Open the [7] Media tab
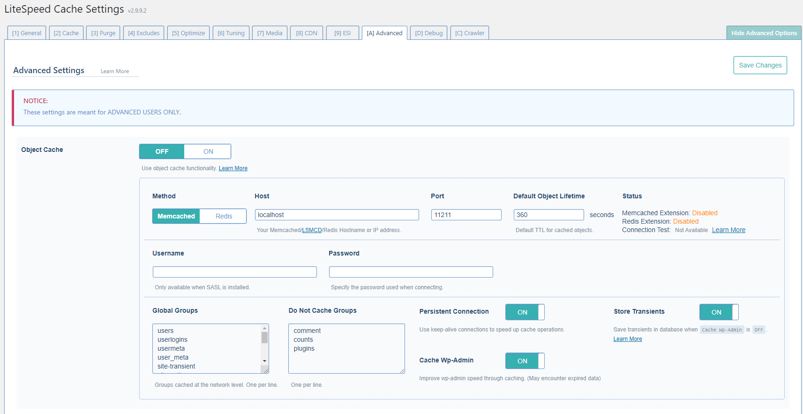This screenshot has height=414, width=803. pos(270,33)
